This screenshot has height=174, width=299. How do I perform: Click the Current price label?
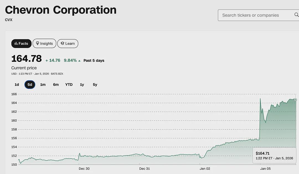click(24, 68)
